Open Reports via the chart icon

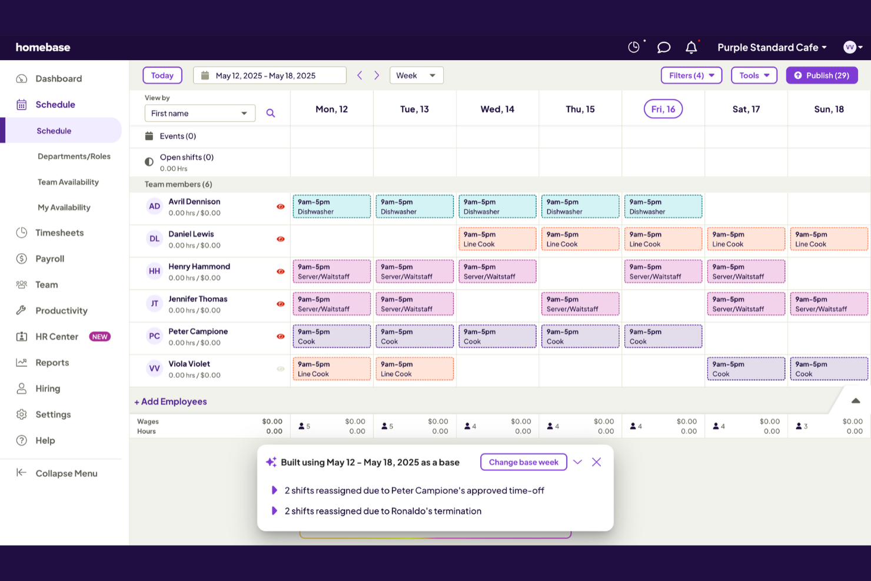click(22, 362)
